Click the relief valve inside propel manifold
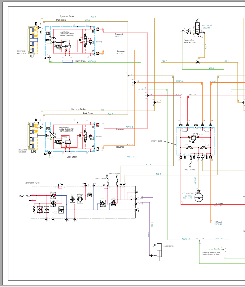 pyautogui.click(x=195, y=137)
